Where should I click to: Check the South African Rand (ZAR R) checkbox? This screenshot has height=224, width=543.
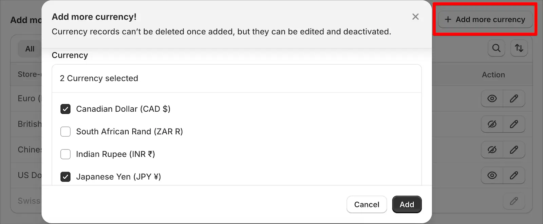pos(65,132)
